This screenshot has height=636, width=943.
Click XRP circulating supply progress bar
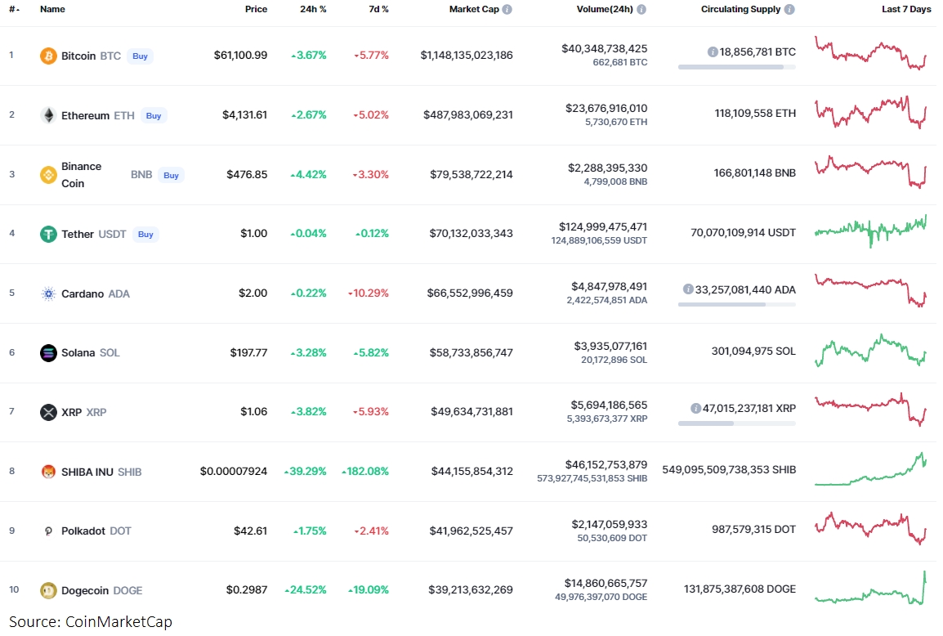(x=737, y=423)
